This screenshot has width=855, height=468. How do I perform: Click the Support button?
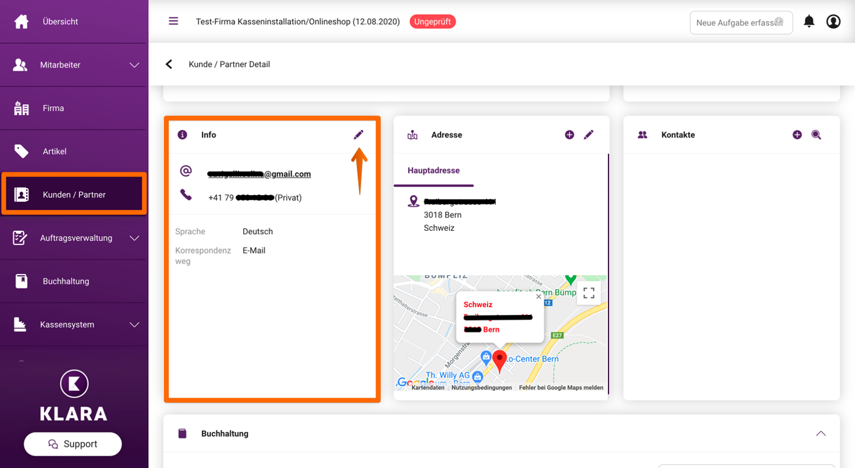[73, 444]
